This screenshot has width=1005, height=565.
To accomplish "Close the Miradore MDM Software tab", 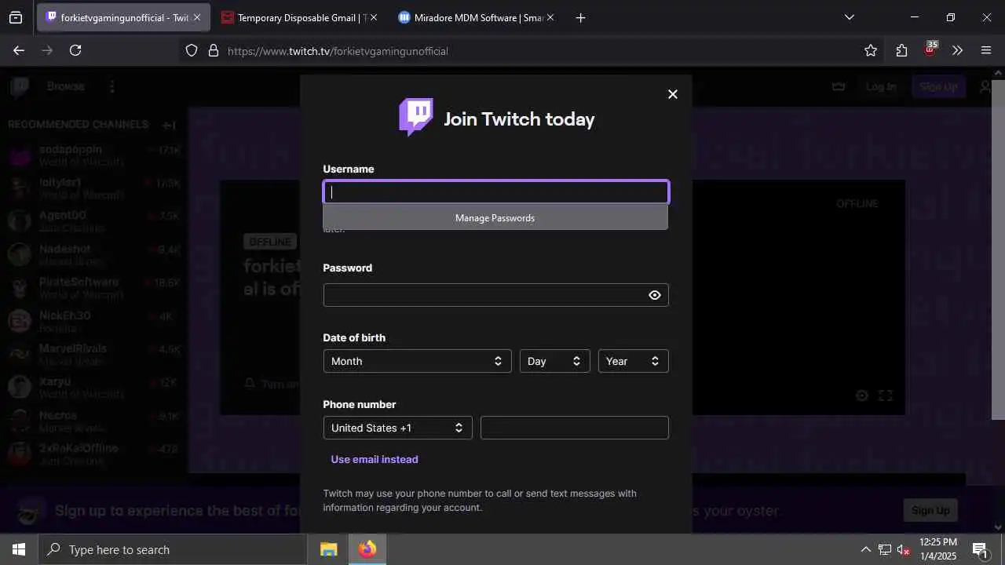I will pos(550,17).
